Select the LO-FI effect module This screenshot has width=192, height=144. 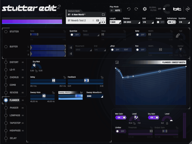[12, 70]
